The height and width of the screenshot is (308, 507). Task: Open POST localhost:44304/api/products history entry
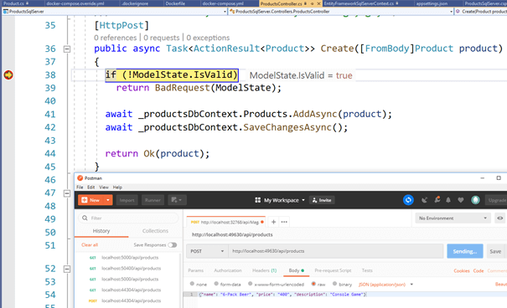point(127,301)
